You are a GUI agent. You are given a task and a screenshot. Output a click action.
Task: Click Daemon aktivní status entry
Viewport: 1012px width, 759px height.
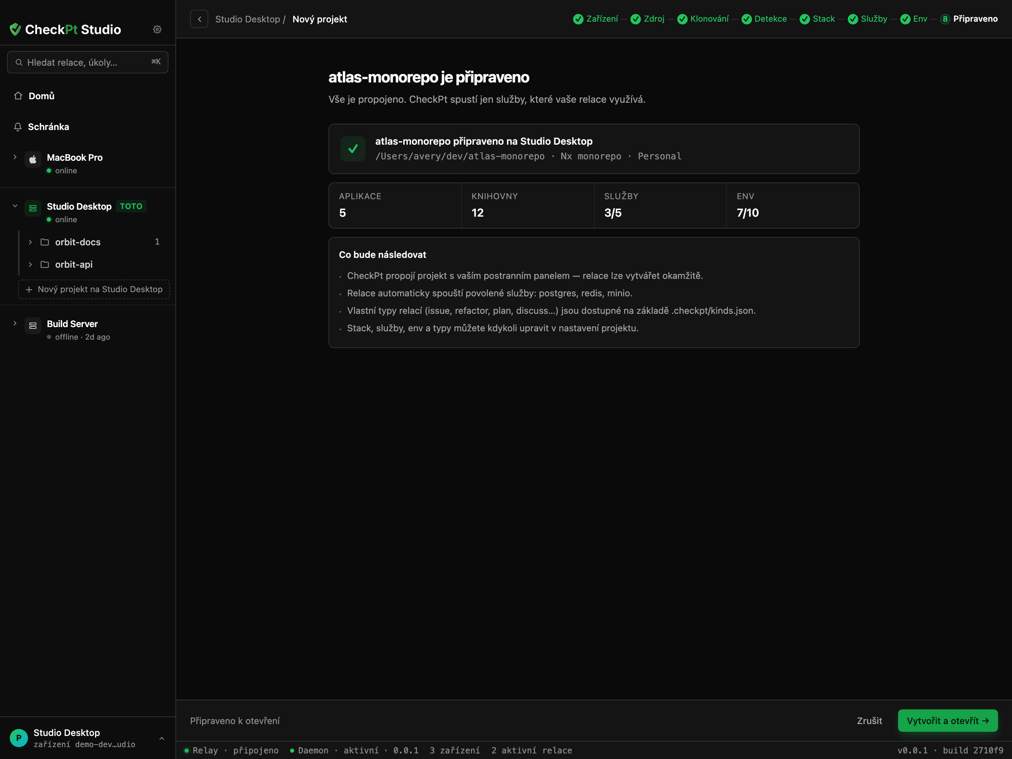(354, 750)
